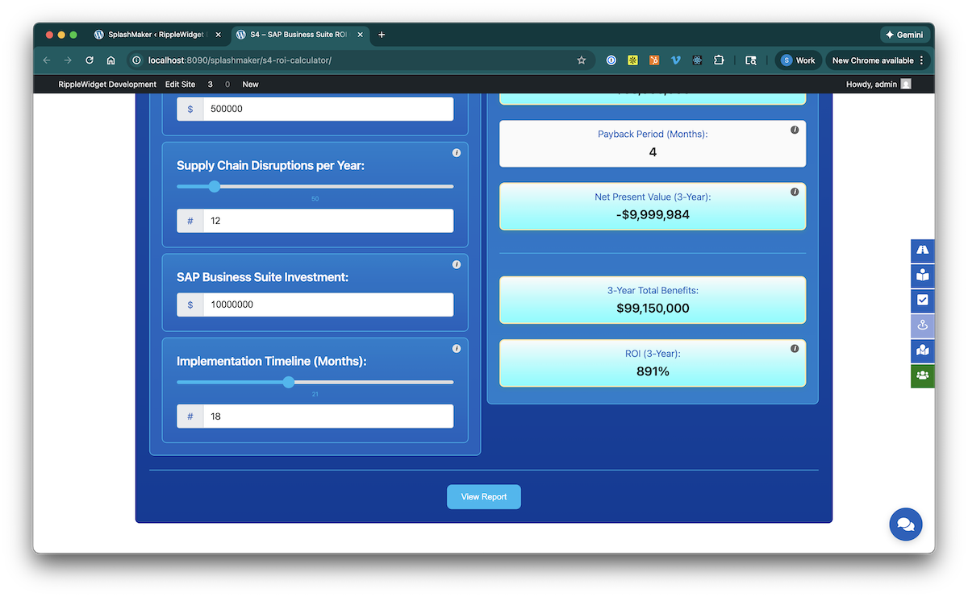The width and height of the screenshot is (968, 597).
Task: Open the Howdy, admin account menu
Action: point(878,85)
